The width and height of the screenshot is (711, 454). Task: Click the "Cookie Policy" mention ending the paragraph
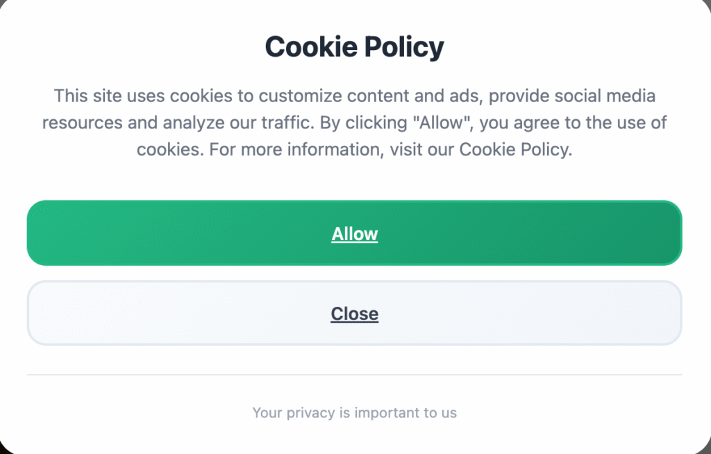pyautogui.click(x=514, y=149)
